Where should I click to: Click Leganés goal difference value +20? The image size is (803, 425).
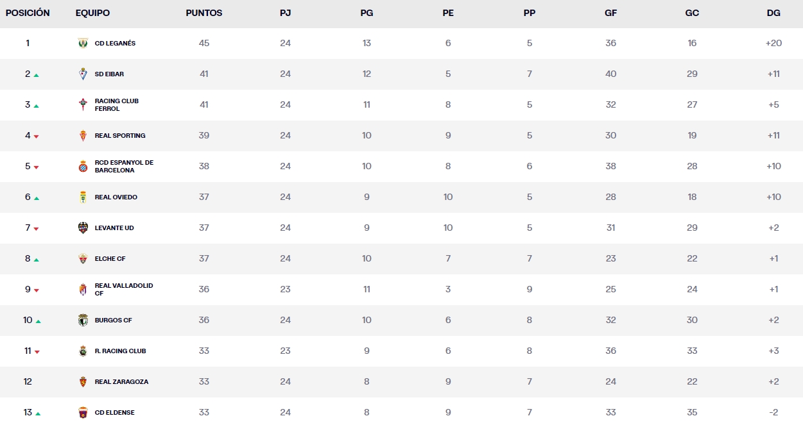773,43
